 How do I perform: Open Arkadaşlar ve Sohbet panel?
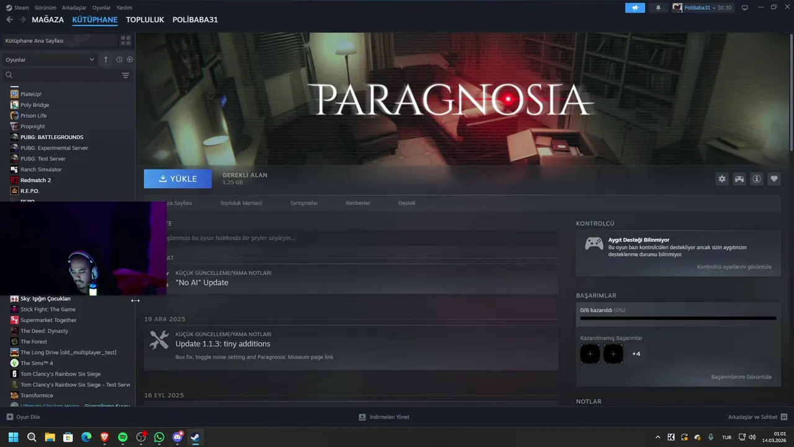(x=757, y=417)
